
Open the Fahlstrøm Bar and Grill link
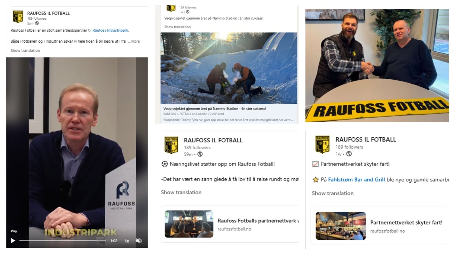click(x=356, y=179)
